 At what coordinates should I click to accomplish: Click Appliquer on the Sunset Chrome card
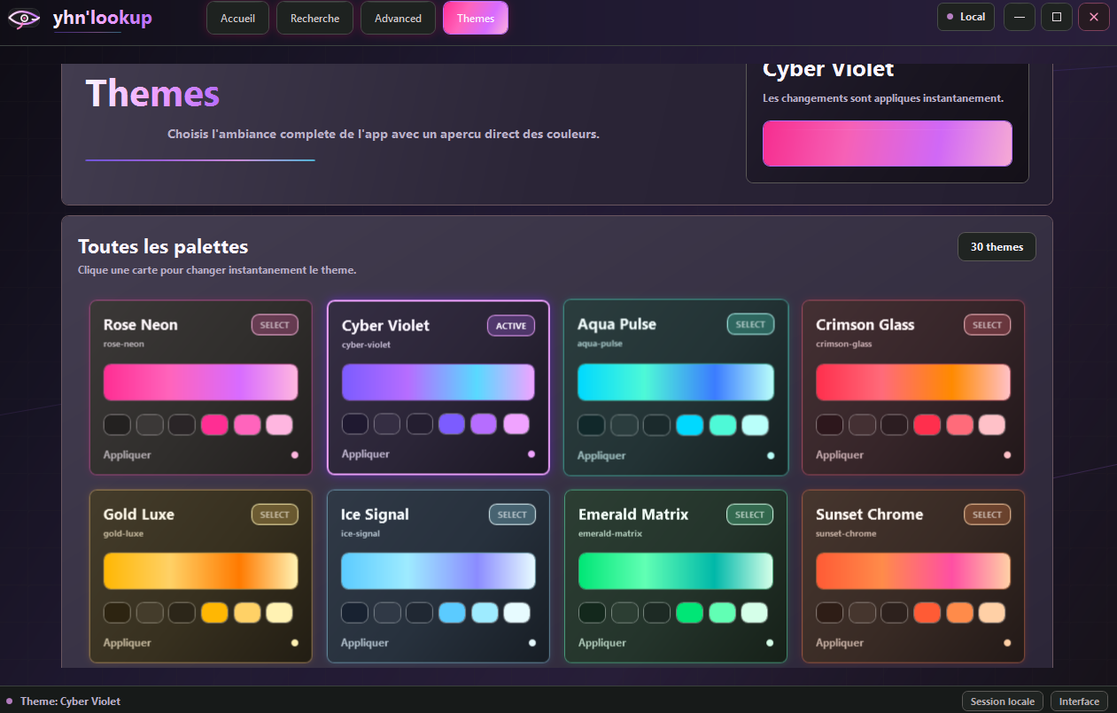tap(840, 643)
